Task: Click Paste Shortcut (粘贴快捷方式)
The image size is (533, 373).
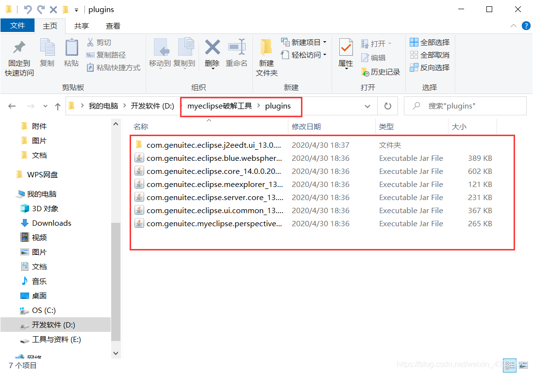Action: coord(114,67)
